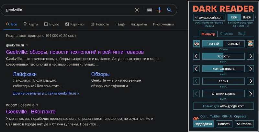The height and width of the screenshot is (132, 259).
Task: Open the Geekville | ВКонтакте result link
Action: (x=31, y=112)
